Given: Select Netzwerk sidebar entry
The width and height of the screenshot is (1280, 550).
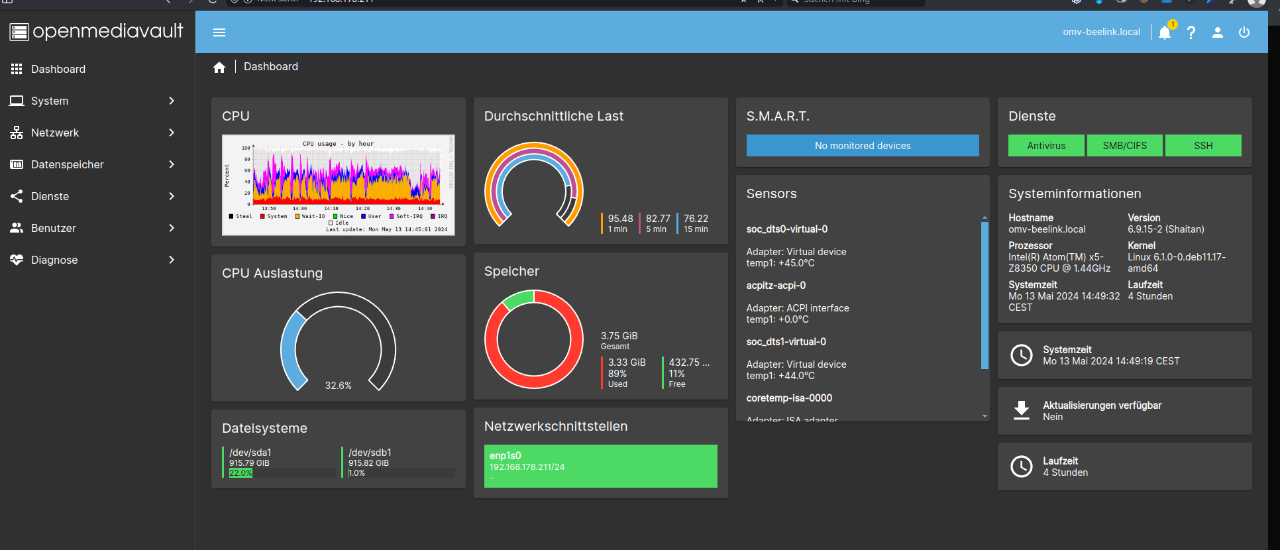Looking at the screenshot, I should [x=97, y=133].
